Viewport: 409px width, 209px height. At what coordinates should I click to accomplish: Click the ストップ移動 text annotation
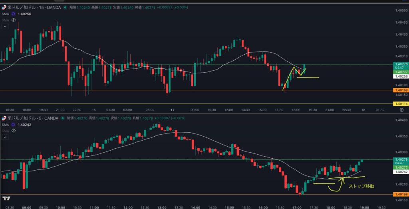[x=362, y=186]
